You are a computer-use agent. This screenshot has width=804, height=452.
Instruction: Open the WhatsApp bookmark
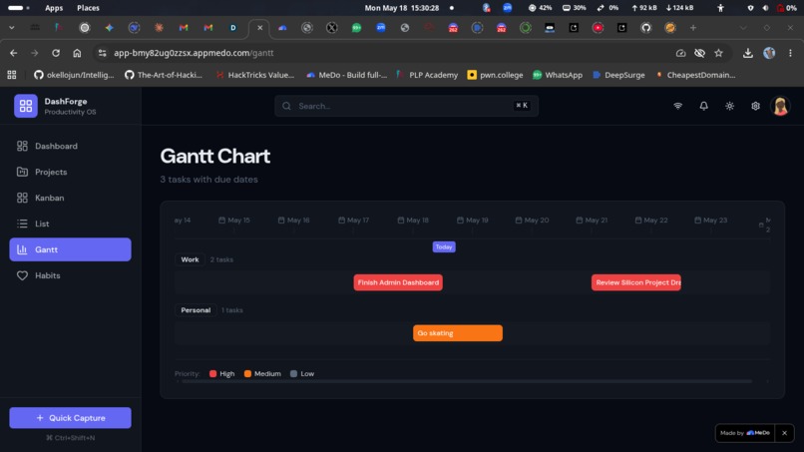pyautogui.click(x=558, y=75)
